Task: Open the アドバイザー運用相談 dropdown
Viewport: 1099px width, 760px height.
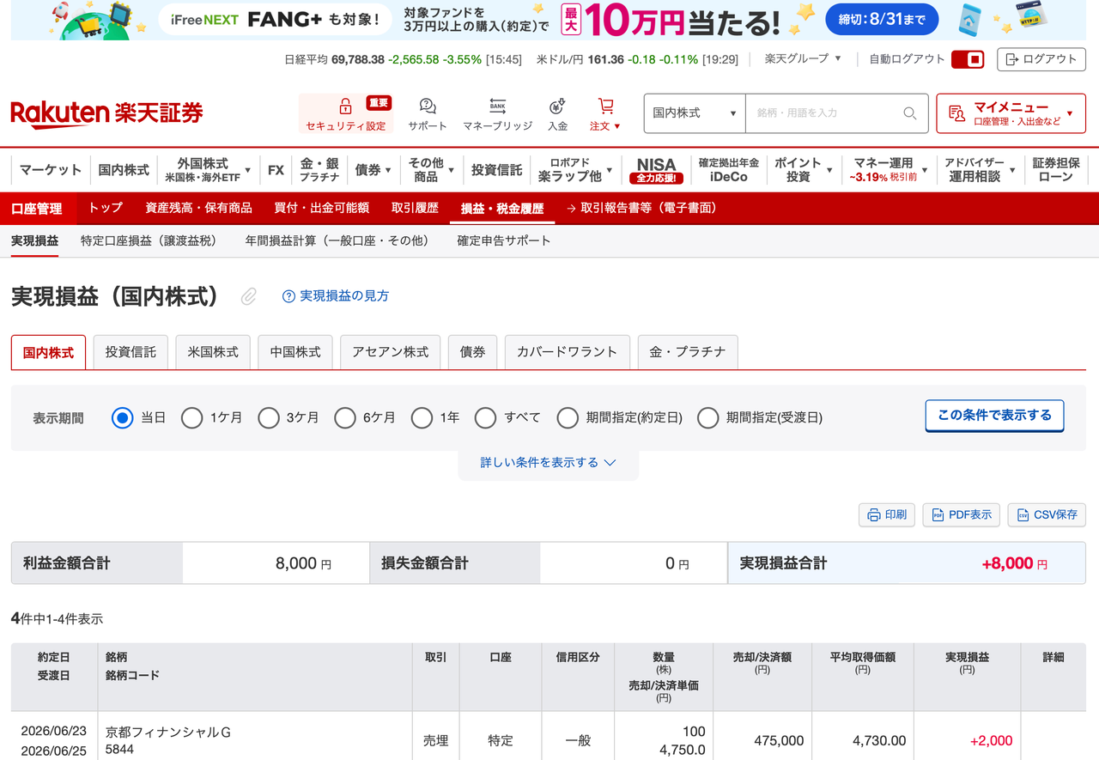Action: 979,170
